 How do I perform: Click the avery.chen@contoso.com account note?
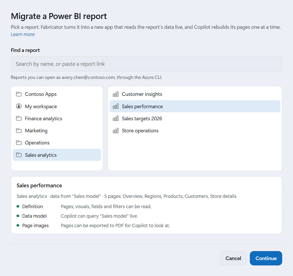87,77
